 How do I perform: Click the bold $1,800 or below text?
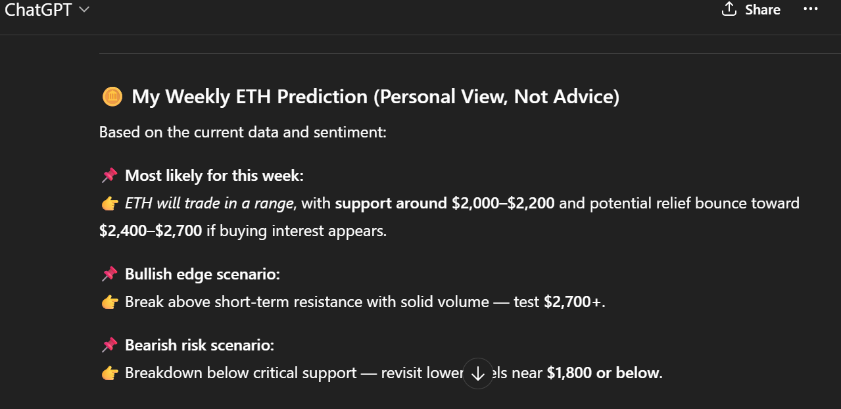(x=603, y=373)
